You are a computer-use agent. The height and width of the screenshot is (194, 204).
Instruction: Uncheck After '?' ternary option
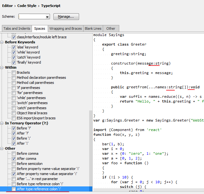(x=14, y=133)
